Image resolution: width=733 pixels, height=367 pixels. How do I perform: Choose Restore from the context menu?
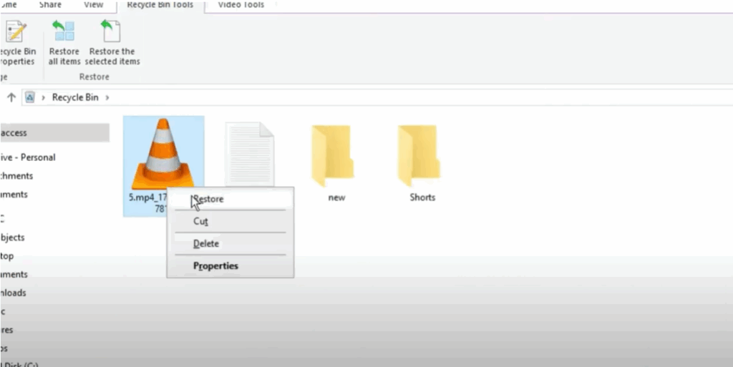tap(230, 199)
